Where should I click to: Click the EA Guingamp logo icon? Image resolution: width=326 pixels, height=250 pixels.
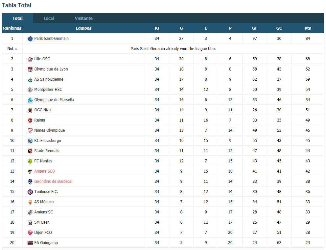(30, 243)
